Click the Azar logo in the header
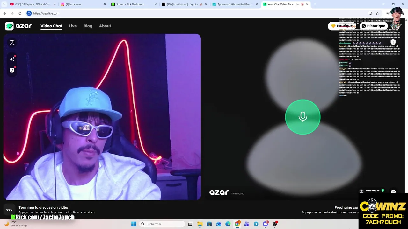 18,26
